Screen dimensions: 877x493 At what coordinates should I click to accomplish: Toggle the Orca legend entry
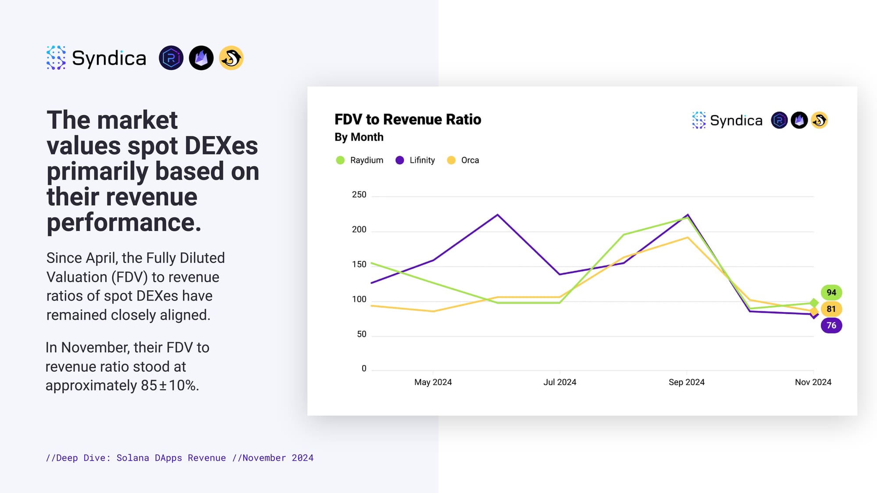click(x=463, y=160)
